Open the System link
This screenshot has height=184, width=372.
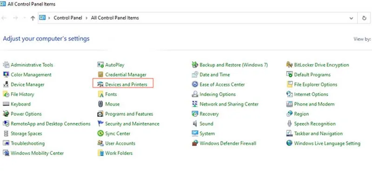point(207,133)
